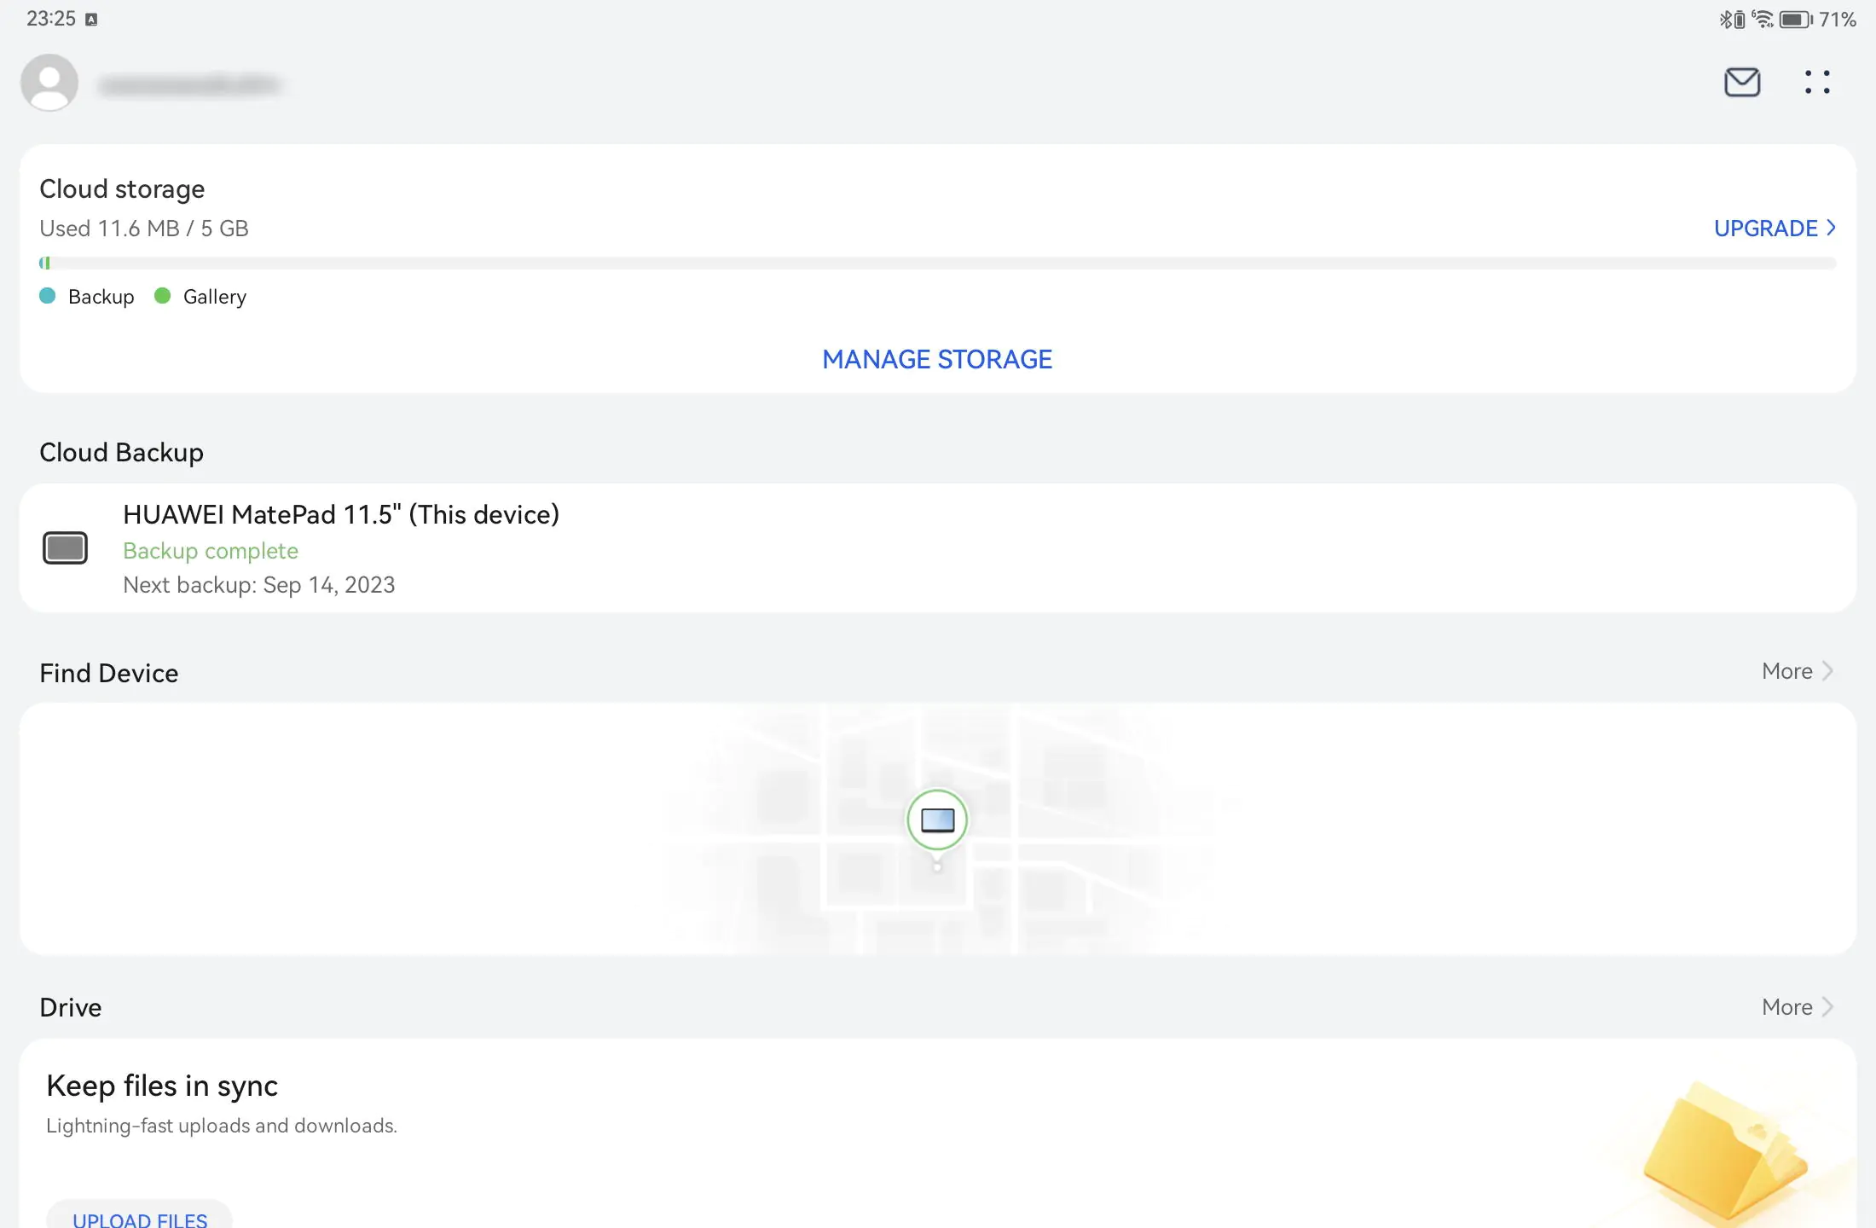Tap the profile avatar picture

(x=49, y=83)
